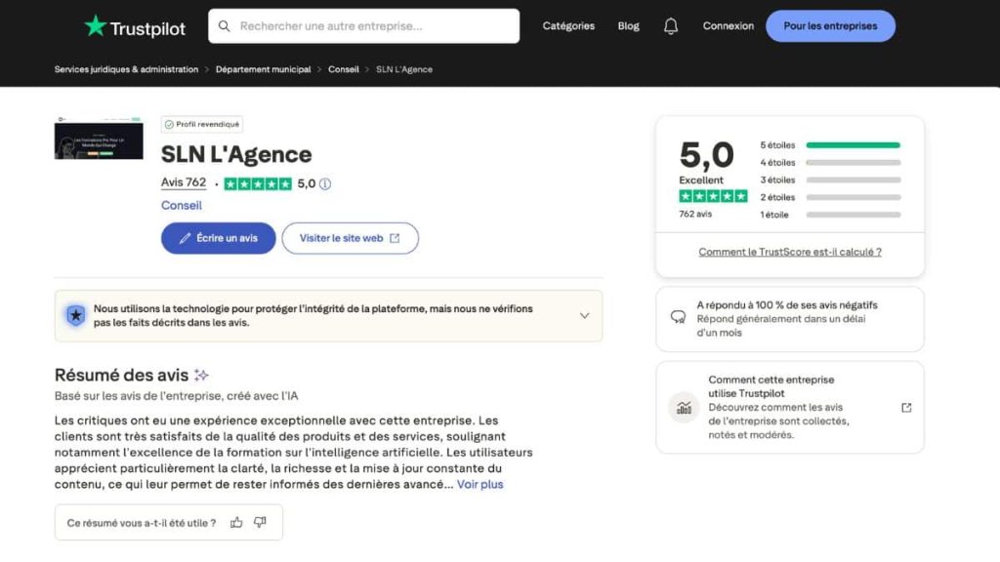Click the star rating under Excellent

(x=713, y=196)
